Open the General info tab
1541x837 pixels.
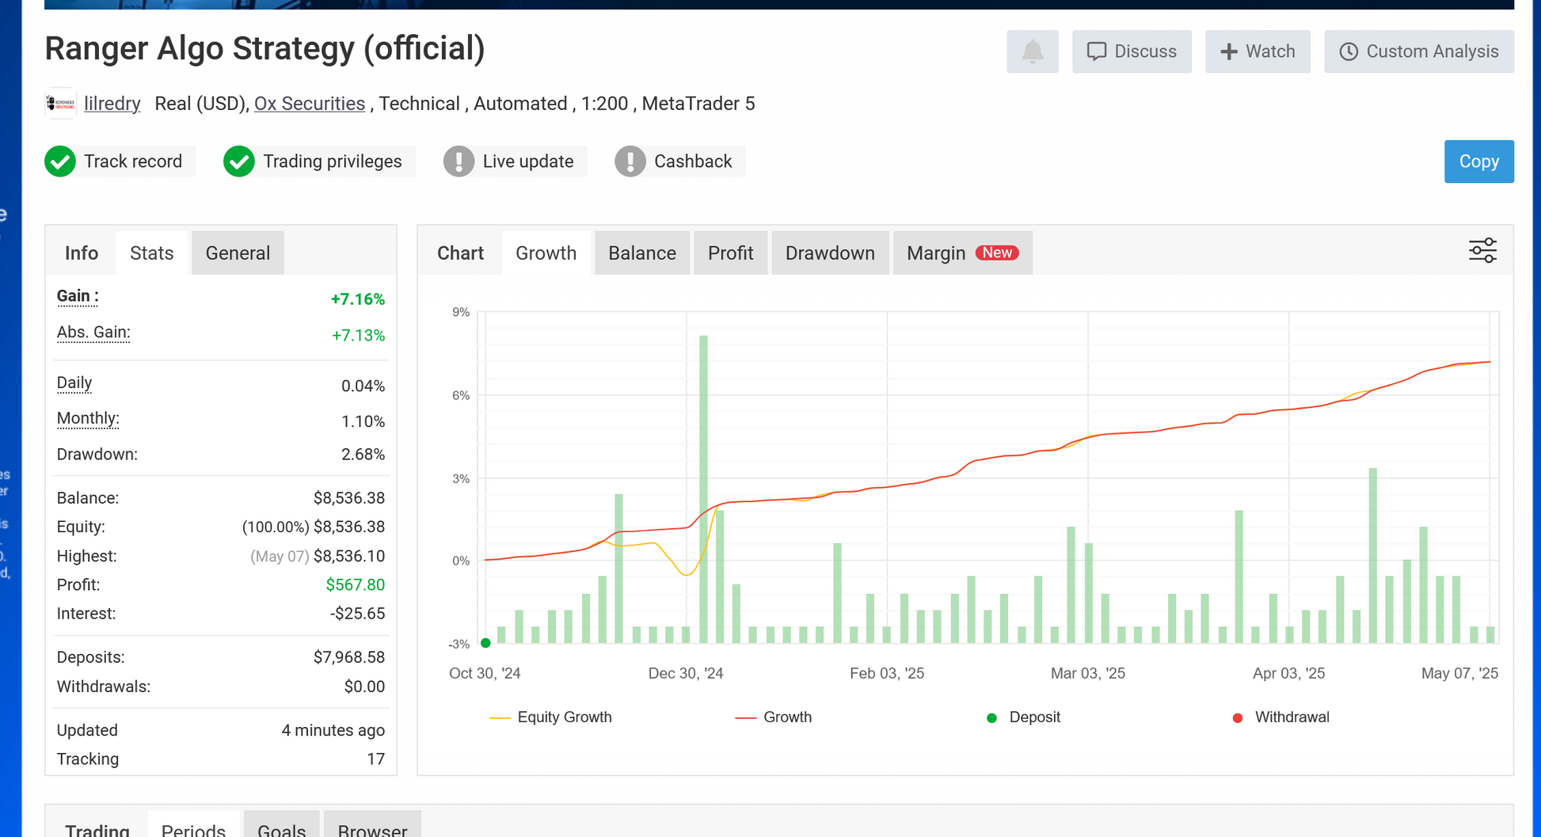[238, 253]
